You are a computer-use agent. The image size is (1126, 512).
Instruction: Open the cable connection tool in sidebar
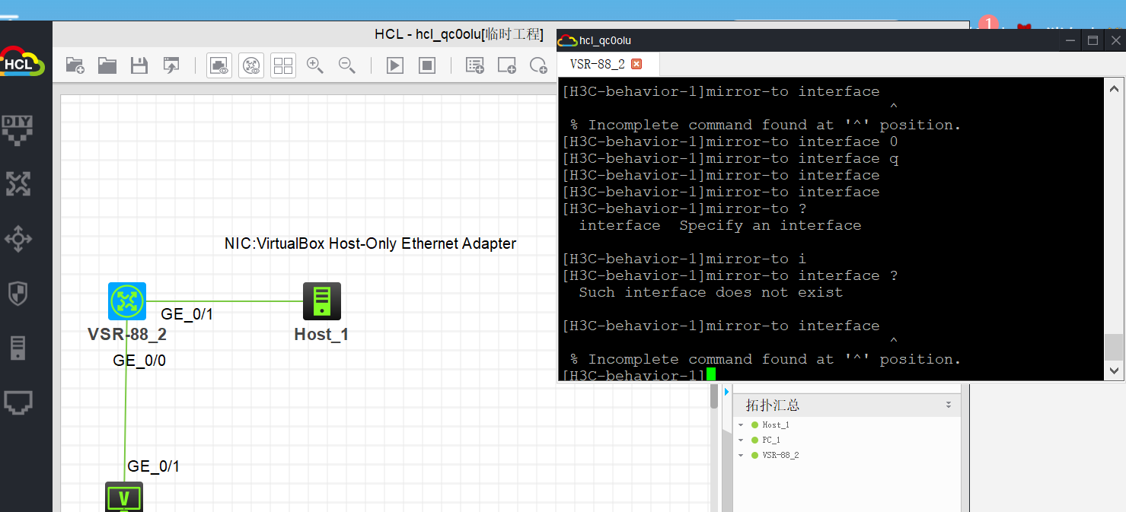[18, 402]
